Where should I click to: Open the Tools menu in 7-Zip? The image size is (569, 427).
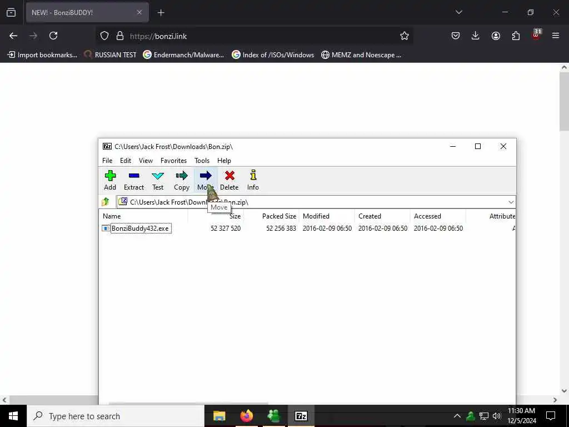202,161
